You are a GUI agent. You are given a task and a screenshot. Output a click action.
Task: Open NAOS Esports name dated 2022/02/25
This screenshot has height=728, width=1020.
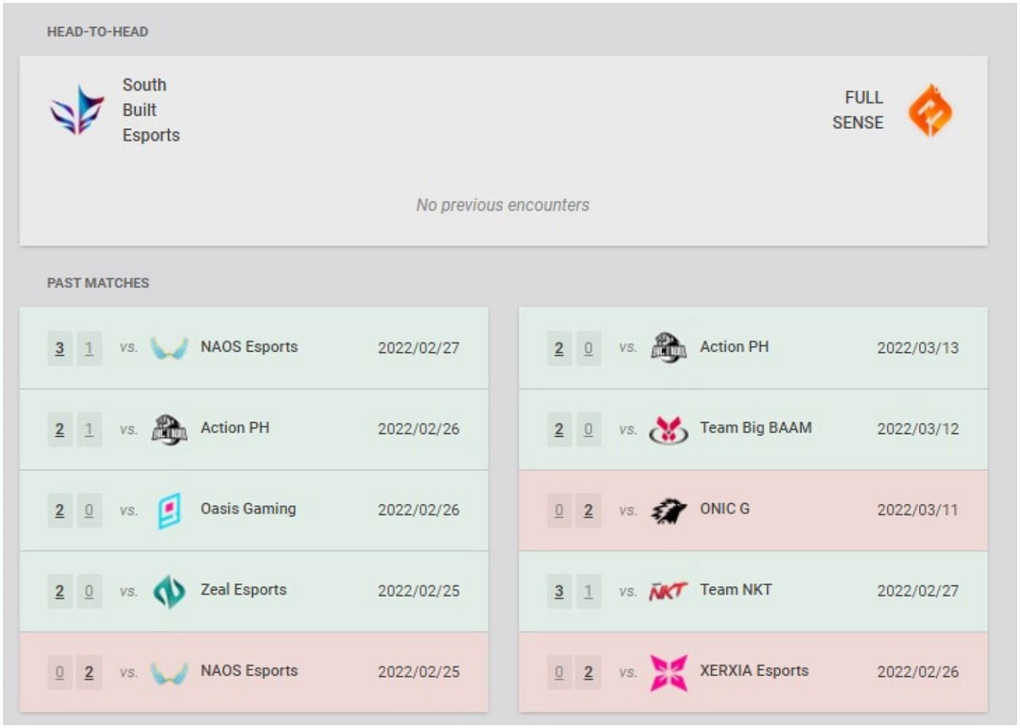point(249,670)
